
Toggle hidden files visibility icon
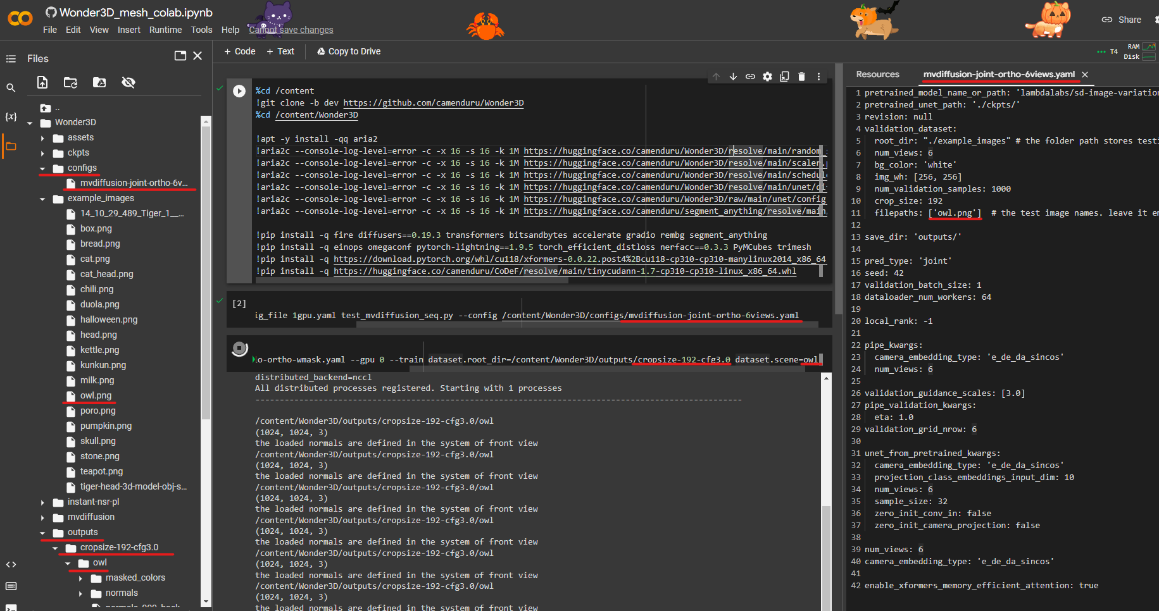128,82
